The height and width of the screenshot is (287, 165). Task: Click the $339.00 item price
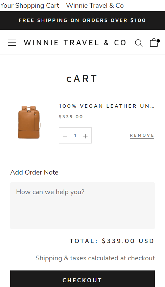(x=71, y=117)
